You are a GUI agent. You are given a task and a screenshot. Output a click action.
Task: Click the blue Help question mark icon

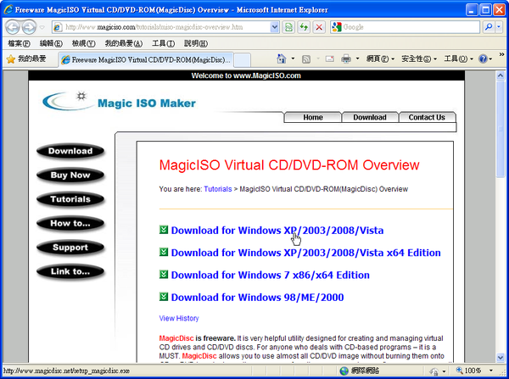coord(483,59)
